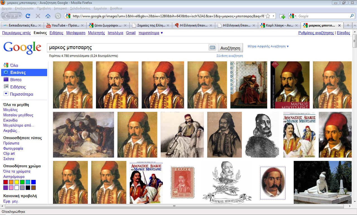Bookmark this page with the star
The image size is (357, 215).
pyautogui.click(x=268, y=16)
